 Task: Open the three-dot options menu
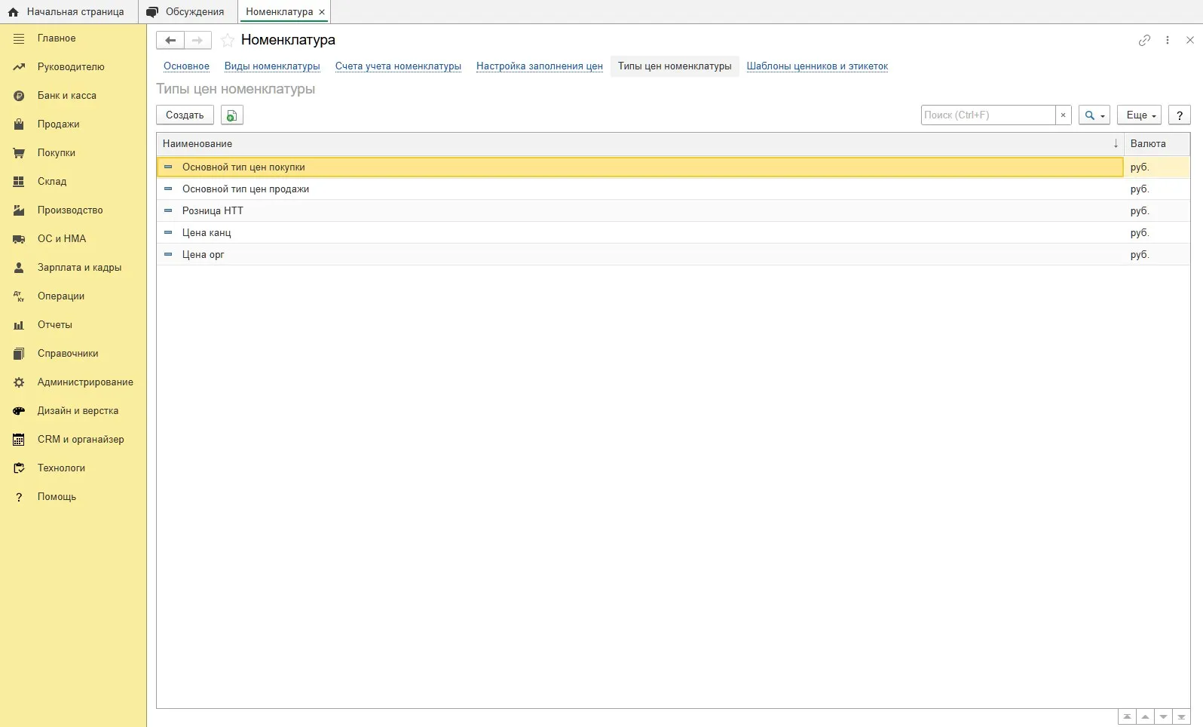[x=1168, y=40]
